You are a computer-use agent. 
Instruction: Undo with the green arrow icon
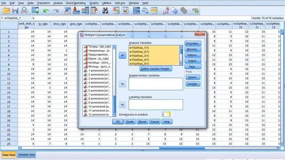click(46, 11)
